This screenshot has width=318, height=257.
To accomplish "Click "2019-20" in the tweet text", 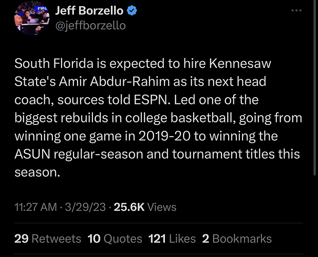I will 145,137.
